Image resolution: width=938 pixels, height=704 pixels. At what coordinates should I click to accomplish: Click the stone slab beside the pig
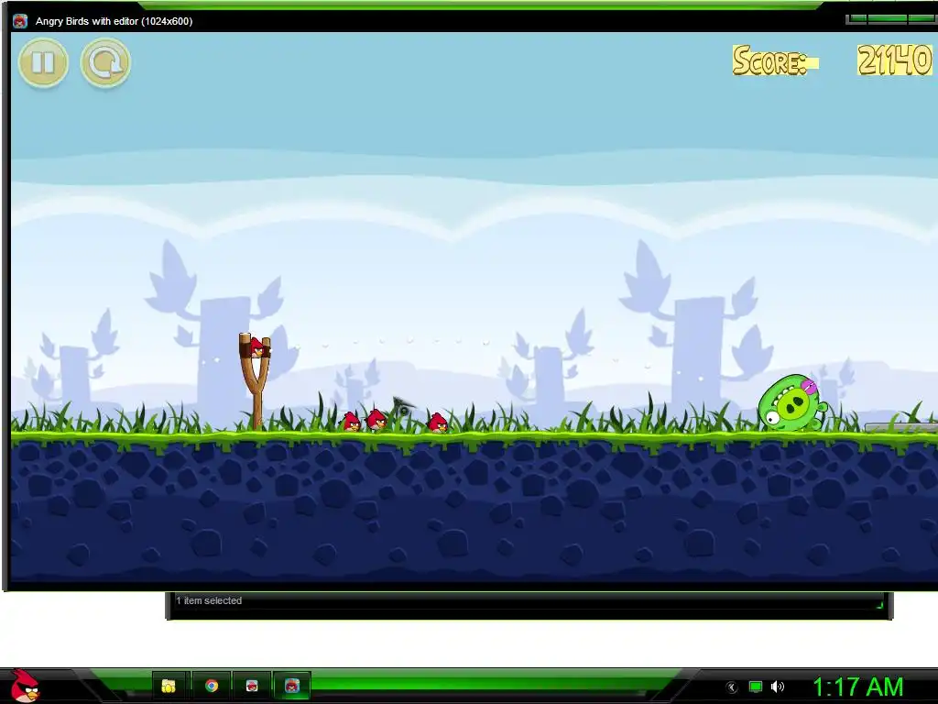[x=901, y=427]
